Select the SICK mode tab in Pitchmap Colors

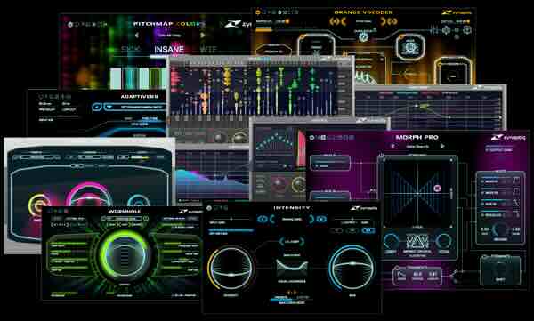tap(131, 50)
